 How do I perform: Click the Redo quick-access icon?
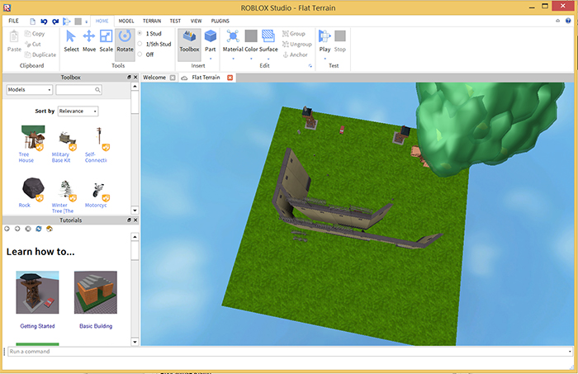click(55, 21)
